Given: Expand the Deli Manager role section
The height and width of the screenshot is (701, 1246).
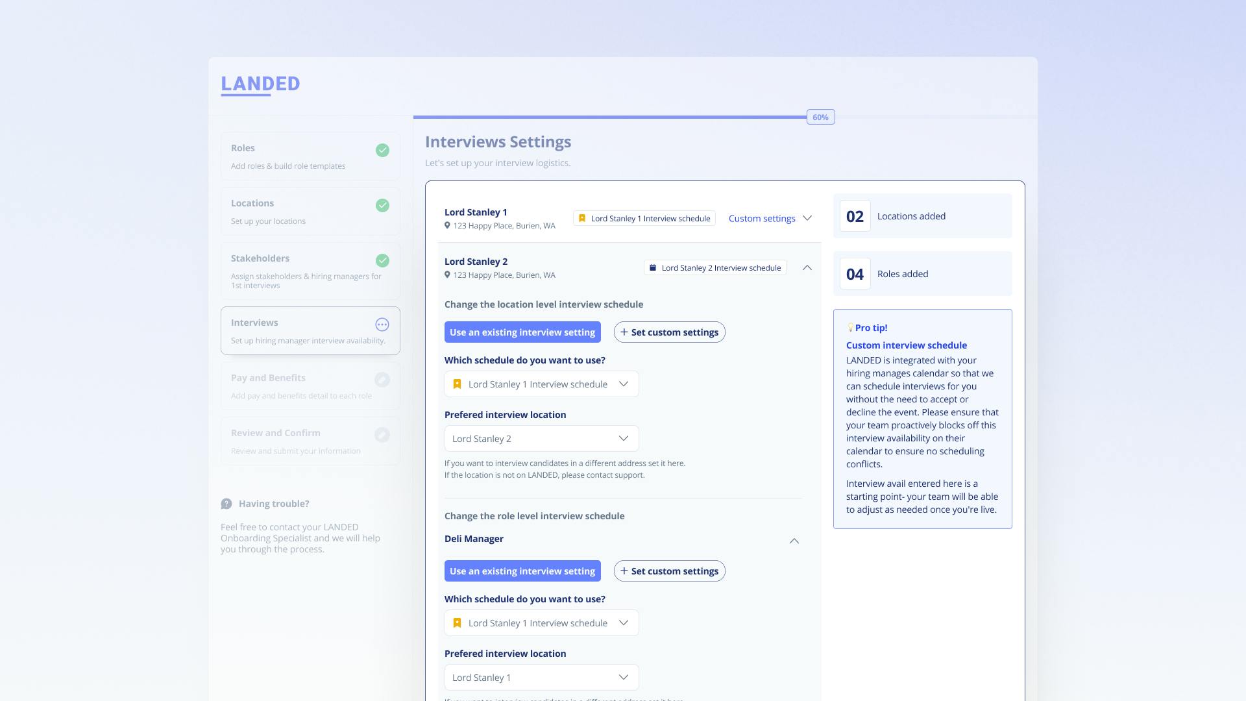Looking at the screenshot, I should coord(793,540).
